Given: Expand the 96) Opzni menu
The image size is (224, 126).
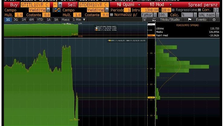Looking at the screenshot, I should click(x=139, y=5).
